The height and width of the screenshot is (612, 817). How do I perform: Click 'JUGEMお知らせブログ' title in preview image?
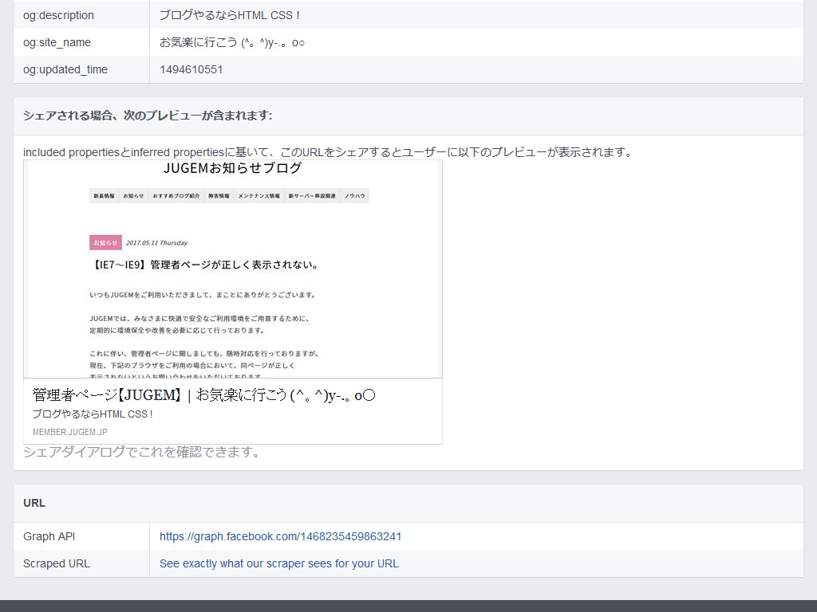(232, 168)
